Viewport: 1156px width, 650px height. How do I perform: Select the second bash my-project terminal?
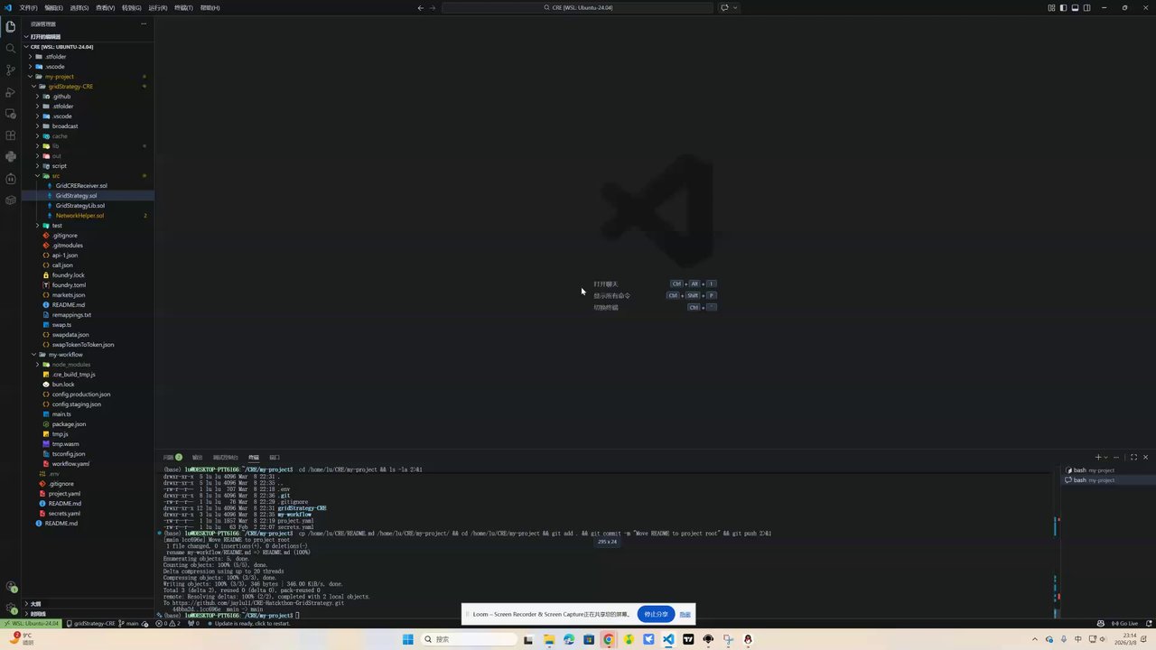point(1106,480)
